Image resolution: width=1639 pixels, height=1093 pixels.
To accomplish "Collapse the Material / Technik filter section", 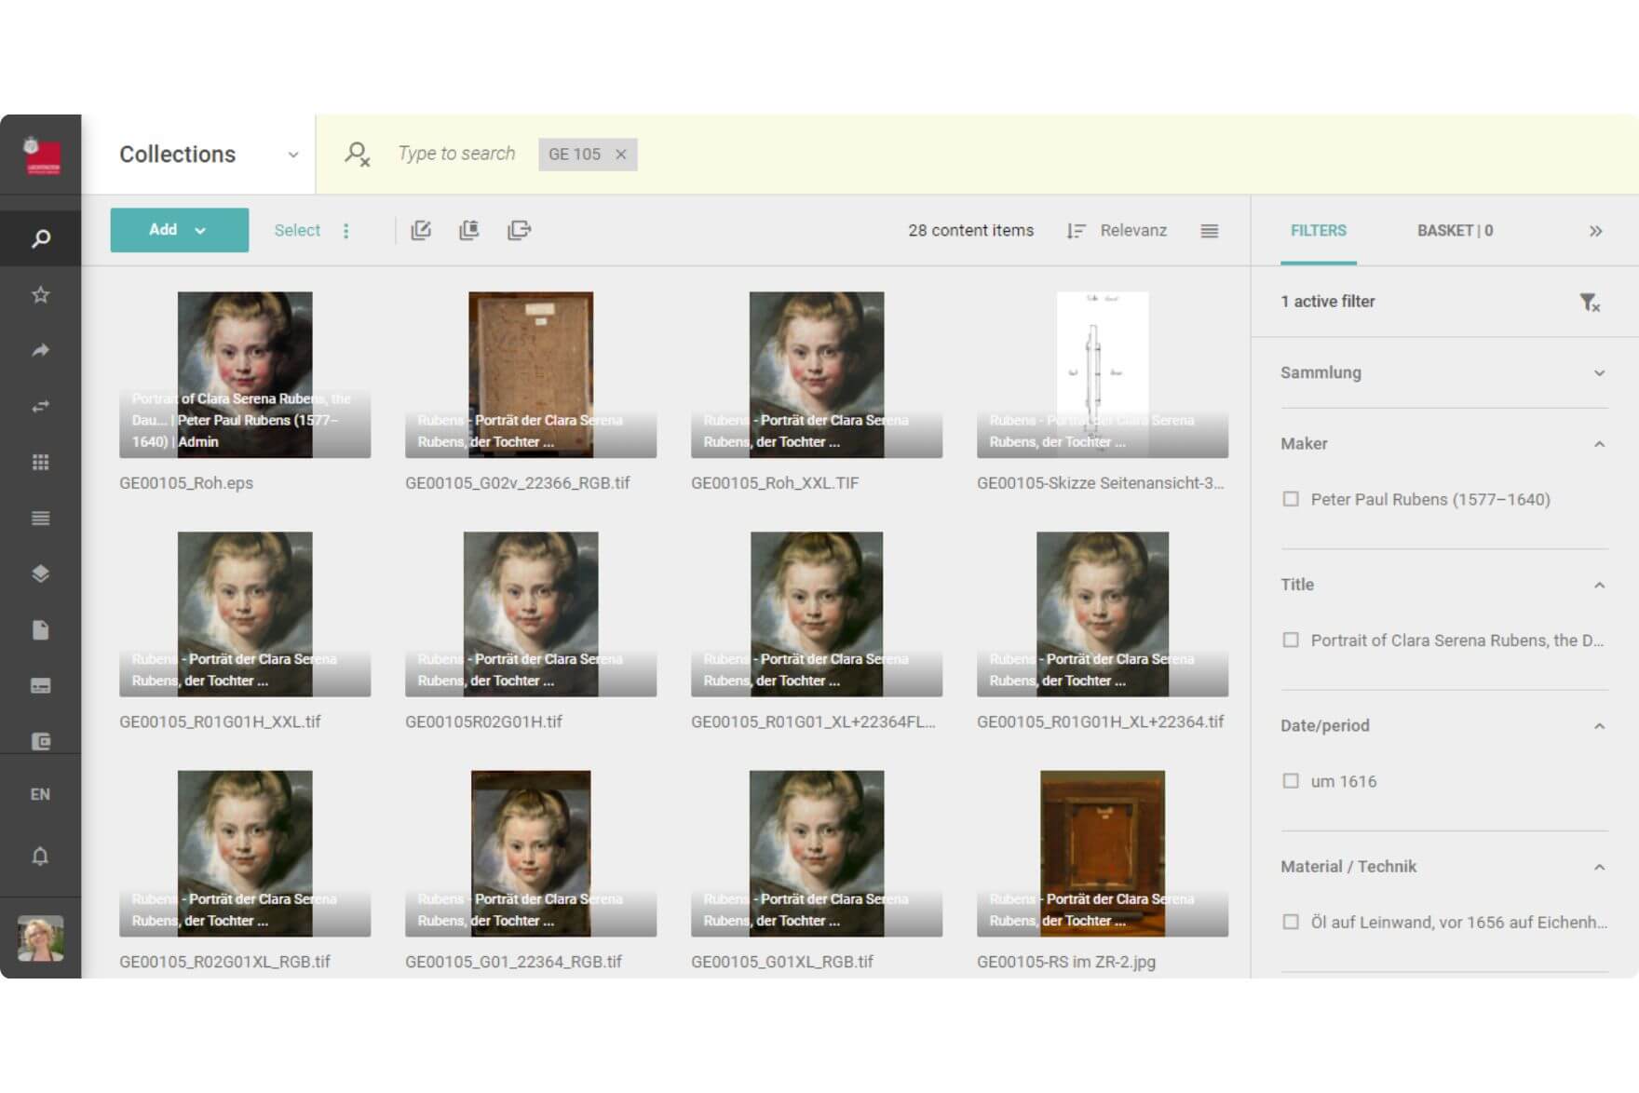I will pos(1599,867).
